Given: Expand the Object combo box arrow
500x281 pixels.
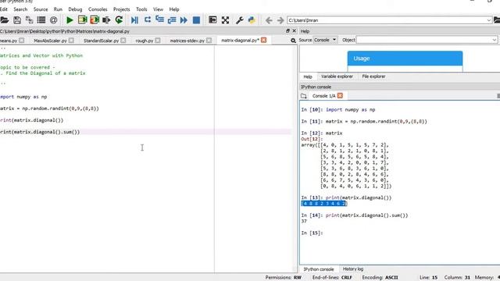Looking at the screenshot, I should (x=494, y=40).
